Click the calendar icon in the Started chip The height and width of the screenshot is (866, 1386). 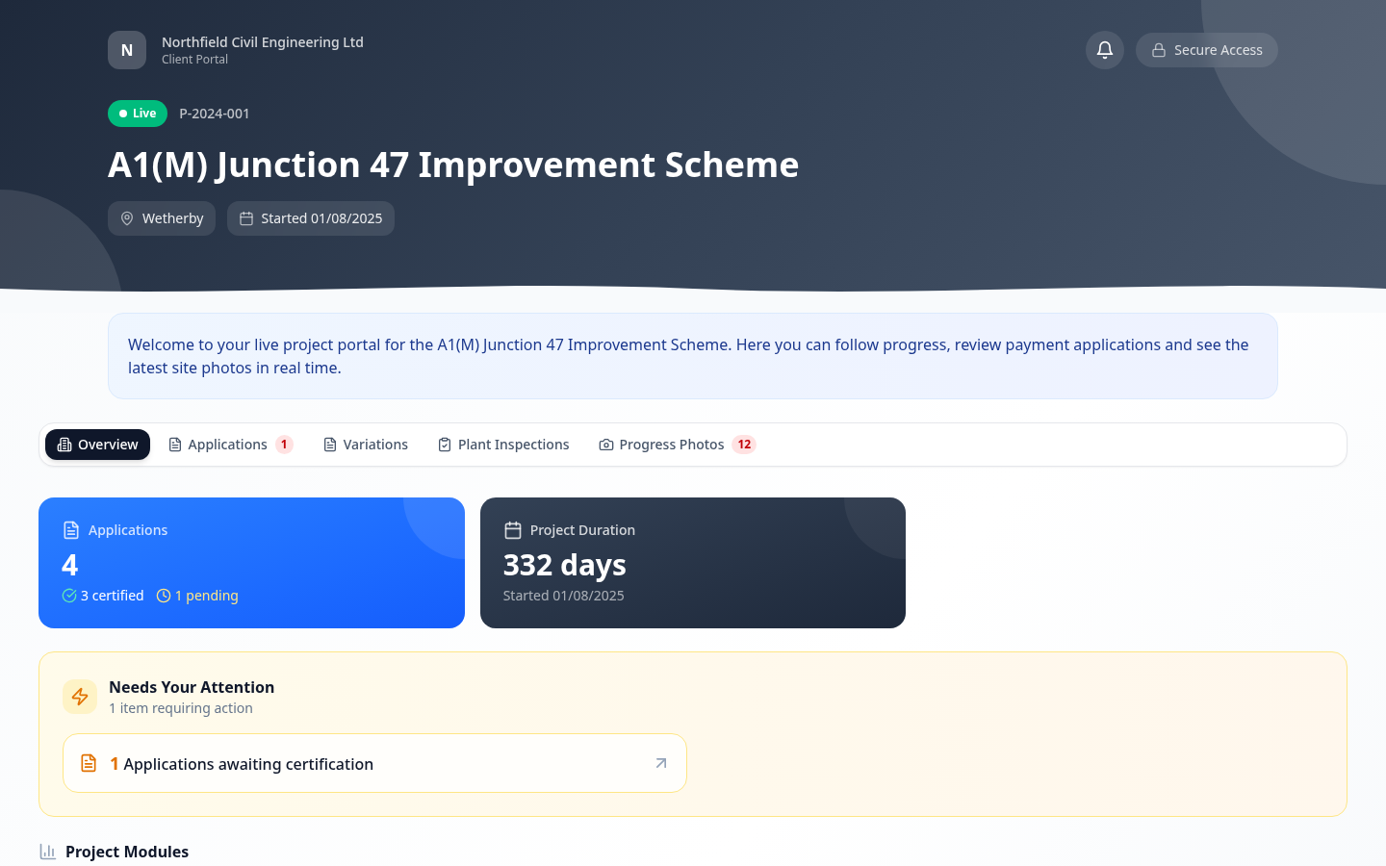[246, 218]
